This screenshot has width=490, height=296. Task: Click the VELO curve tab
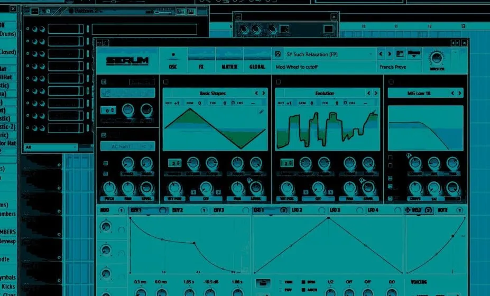(419, 210)
